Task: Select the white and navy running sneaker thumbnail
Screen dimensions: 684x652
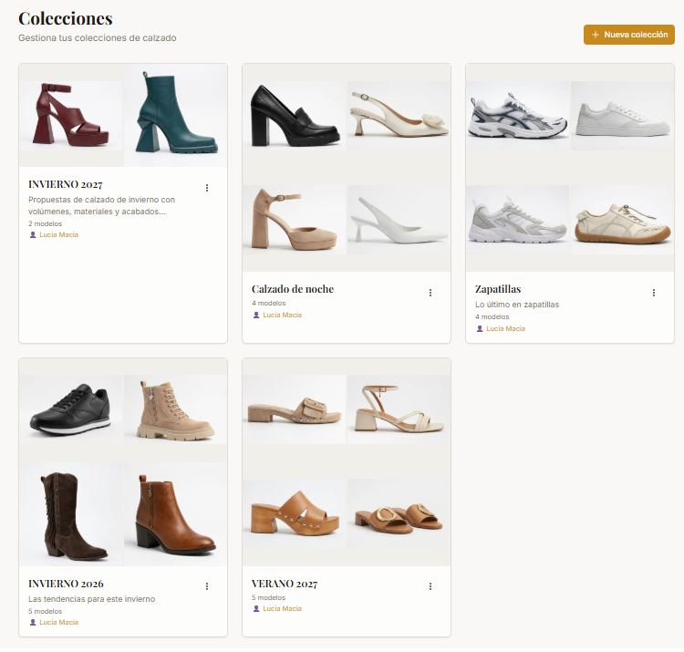Action: tap(518, 116)
